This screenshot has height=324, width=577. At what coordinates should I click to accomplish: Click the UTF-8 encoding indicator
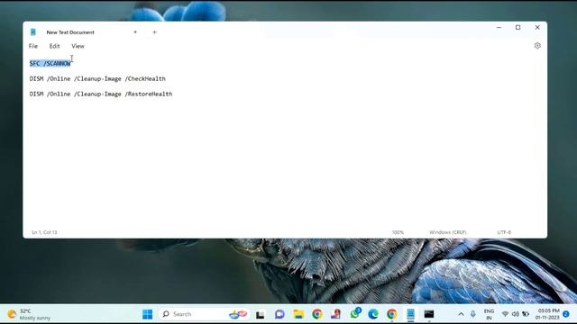[504, 232]
